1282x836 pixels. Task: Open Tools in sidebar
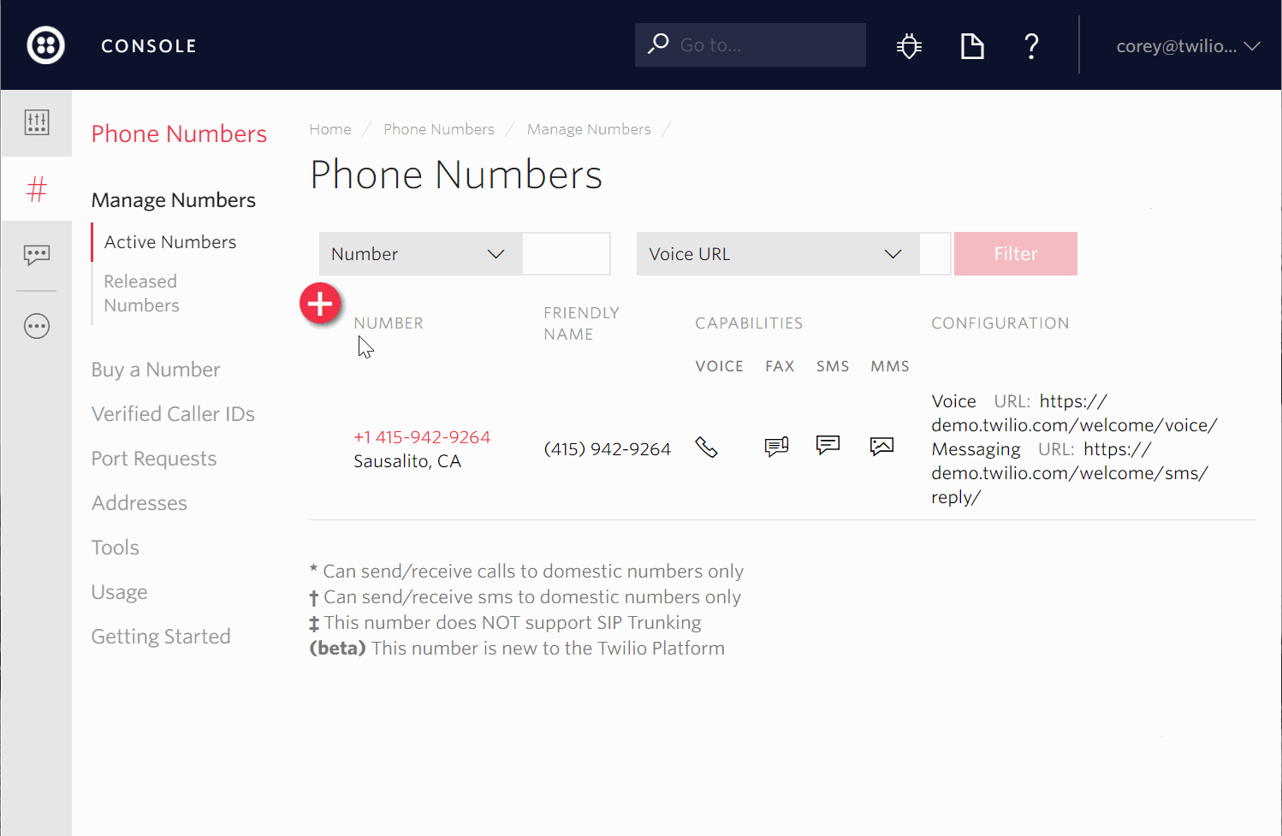[x=116, y=548]
